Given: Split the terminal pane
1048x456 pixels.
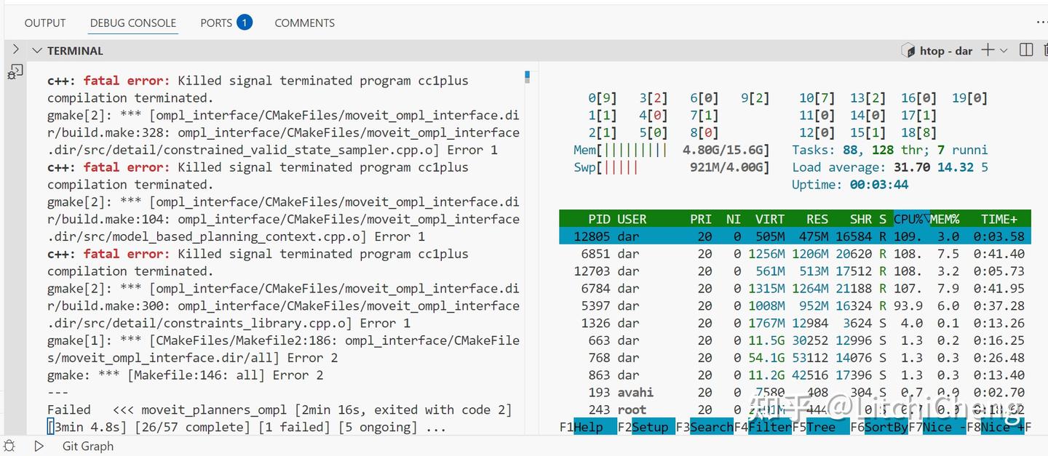Looking at the screenshot, I should (1027, 50).
